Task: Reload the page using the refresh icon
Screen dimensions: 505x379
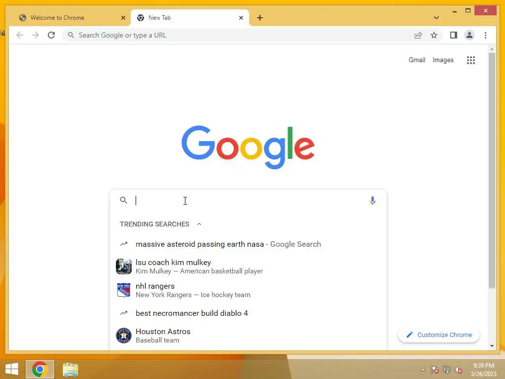Action: click(x=51, y=35)
